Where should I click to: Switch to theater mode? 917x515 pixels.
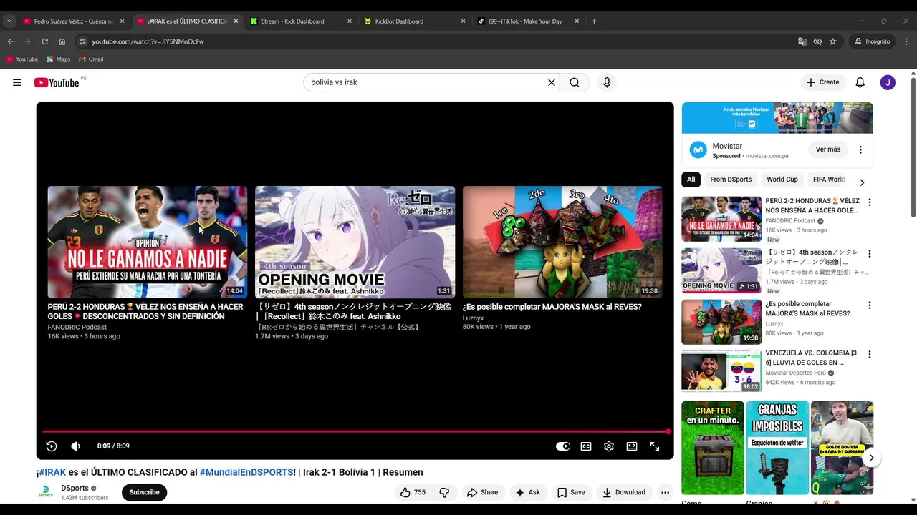[632, 446]
